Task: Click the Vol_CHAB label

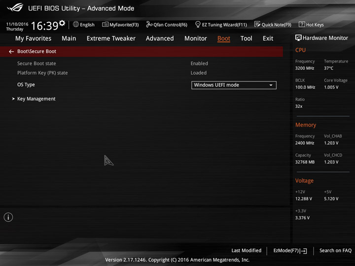Action: coord(333,136)
